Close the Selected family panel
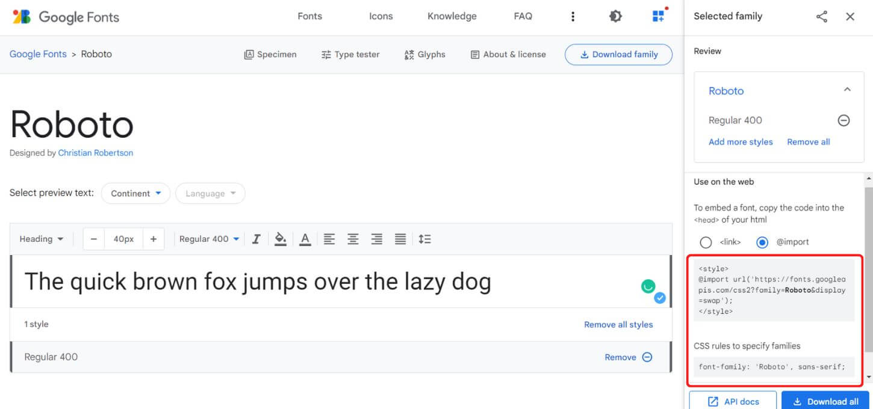873x409 pixels. tap(850, 17)
